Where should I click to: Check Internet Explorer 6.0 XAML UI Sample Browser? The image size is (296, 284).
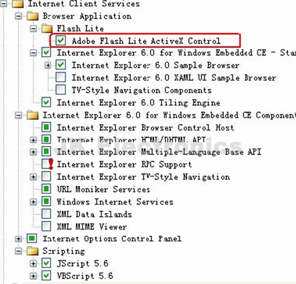pos(61,77)
